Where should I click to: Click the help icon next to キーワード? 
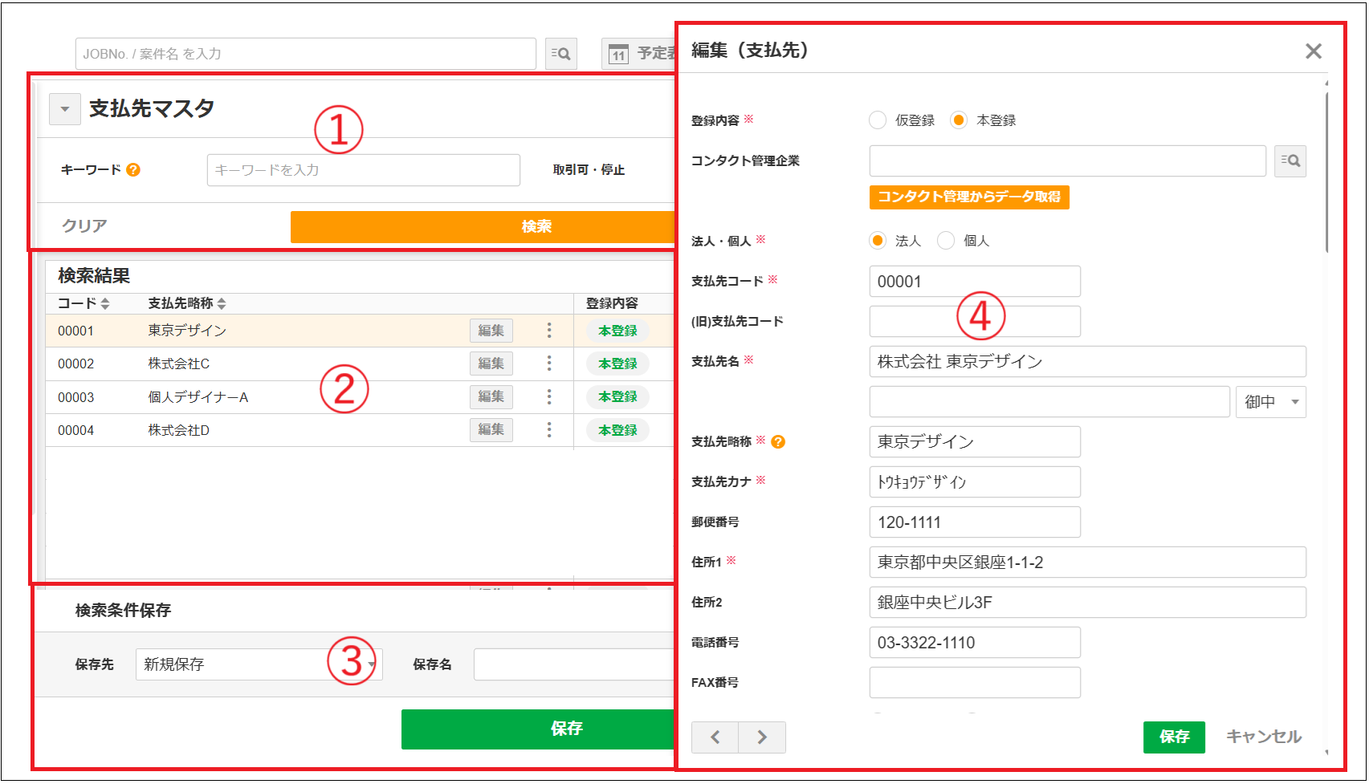coord(134,169)
